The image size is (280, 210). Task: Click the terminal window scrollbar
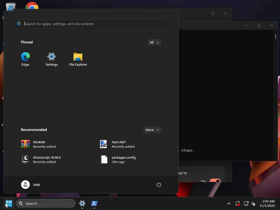[276, 37]
